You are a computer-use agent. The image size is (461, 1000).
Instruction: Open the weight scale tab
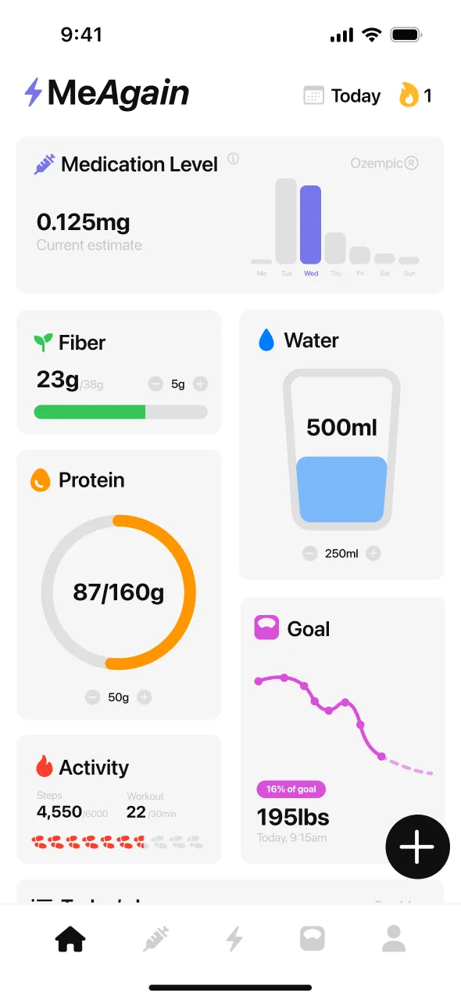click(x=312, y=938)
